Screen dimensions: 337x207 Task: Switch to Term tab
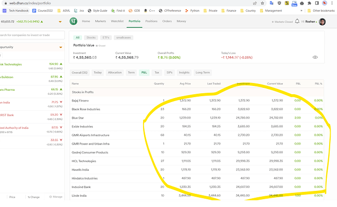tap(131, 73)
